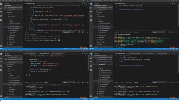Open '1: node' terminal dropdown in app-header window
The height and width of the screenshot is (101, 179).
[x=158, y=82]
